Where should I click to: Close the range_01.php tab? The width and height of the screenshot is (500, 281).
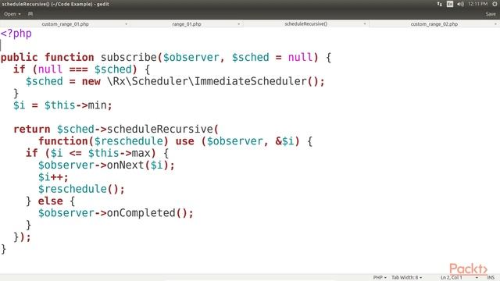tap(238, 24)
